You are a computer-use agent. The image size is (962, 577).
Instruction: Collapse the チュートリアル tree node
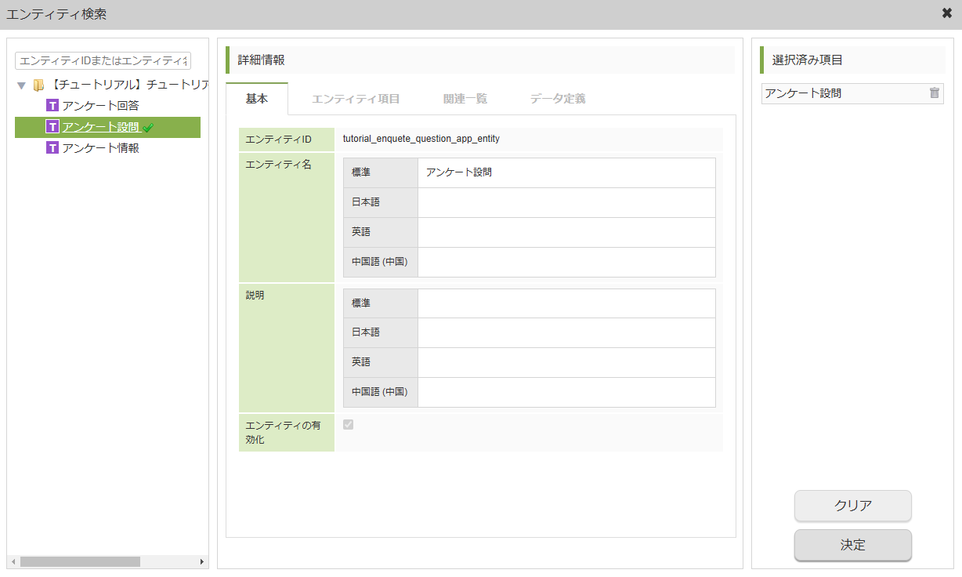click(21, 84)
